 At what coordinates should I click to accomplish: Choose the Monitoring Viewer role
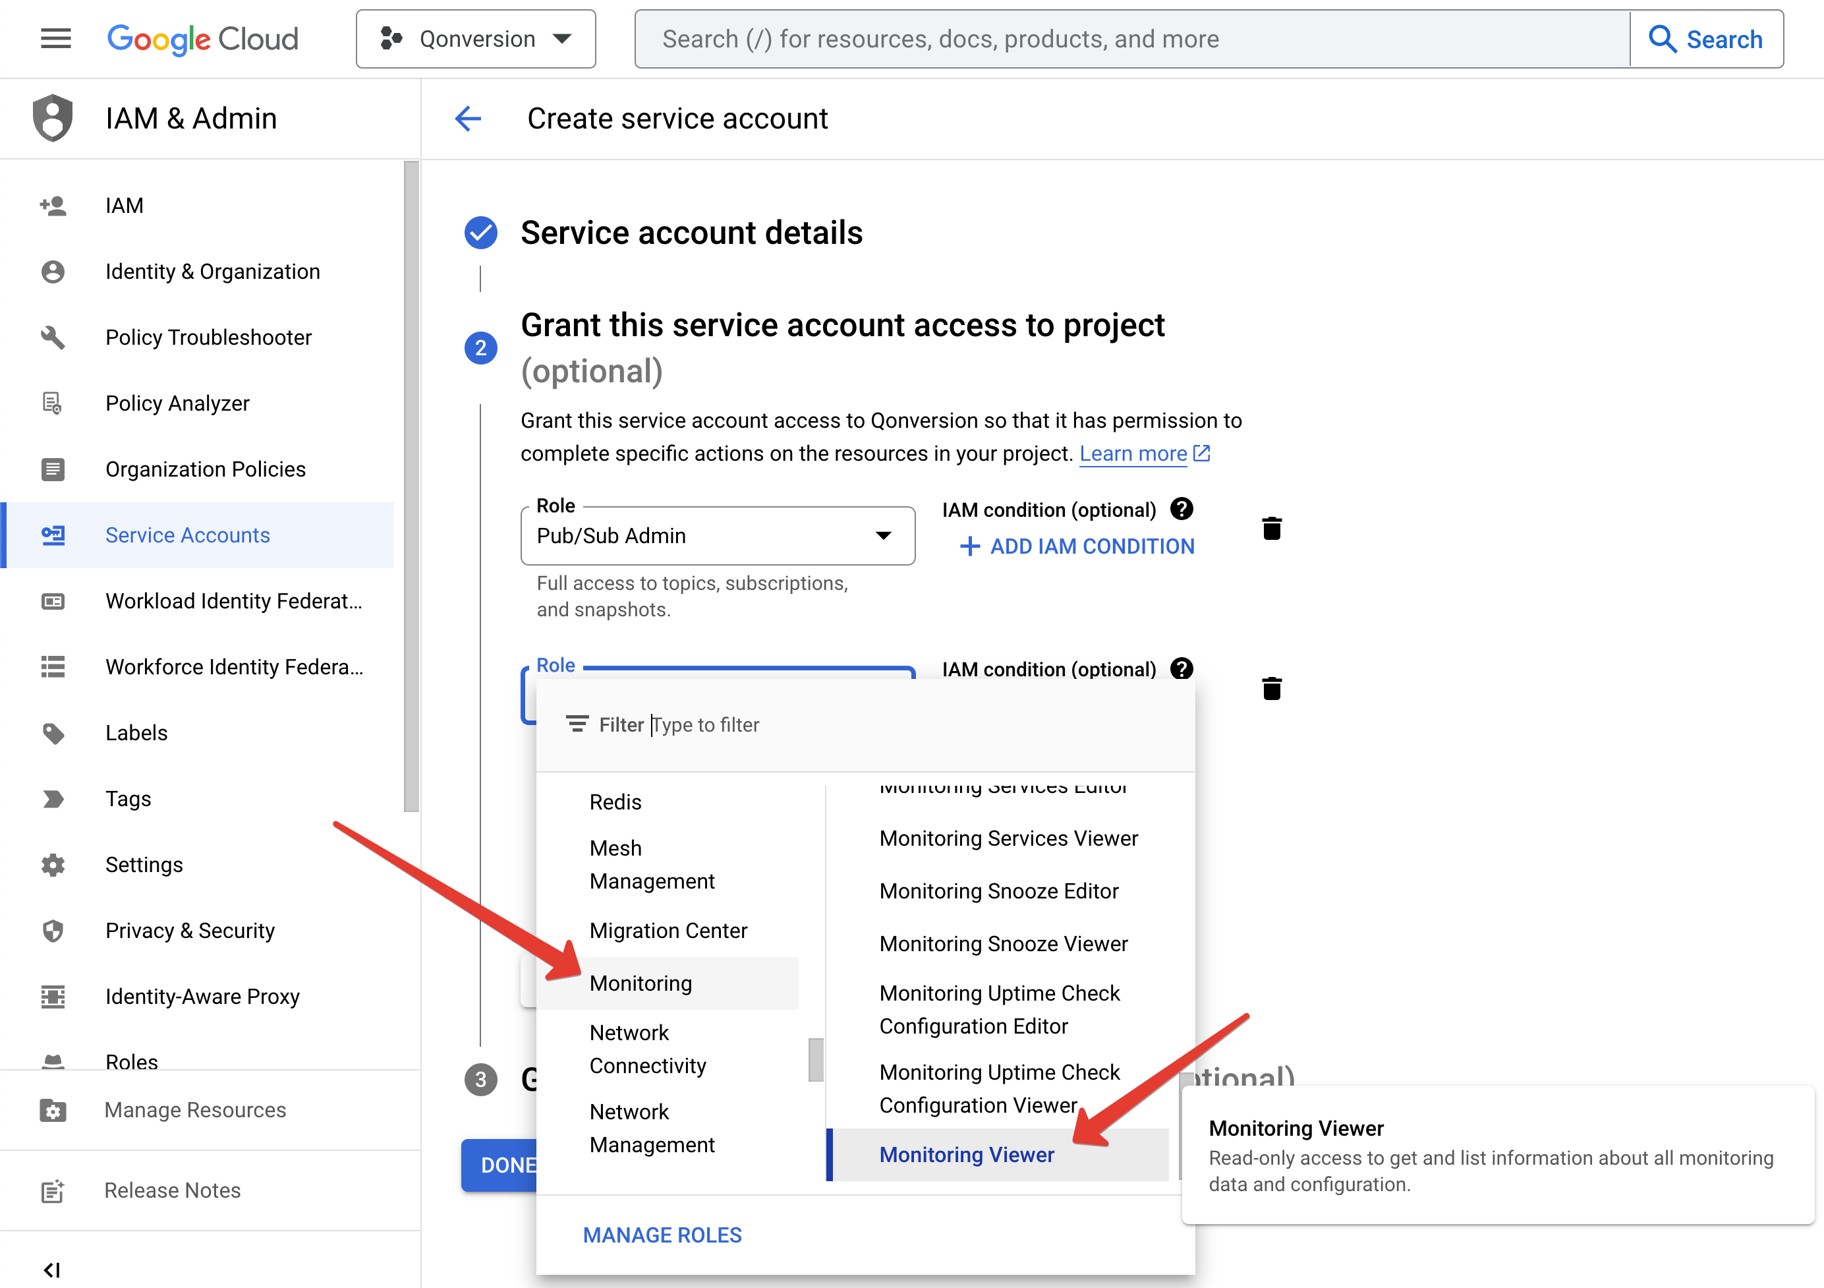point(967,1154)
